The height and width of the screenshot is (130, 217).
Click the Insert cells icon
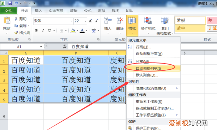tap(108, 20)
